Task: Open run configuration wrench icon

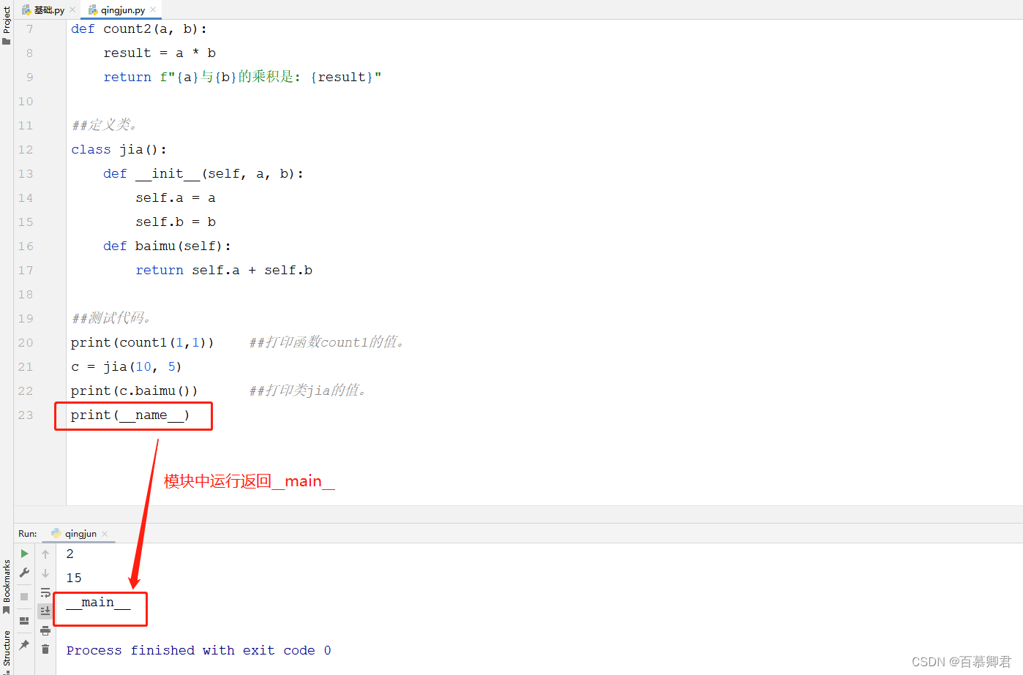Action: [24, 573]
